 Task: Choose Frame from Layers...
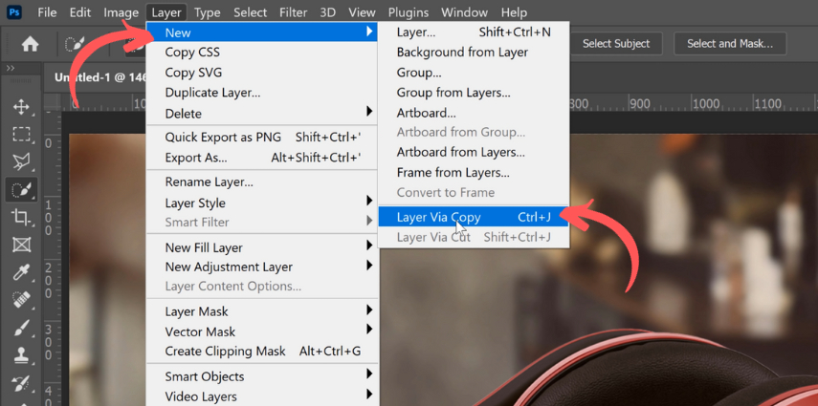click(474, 172)
